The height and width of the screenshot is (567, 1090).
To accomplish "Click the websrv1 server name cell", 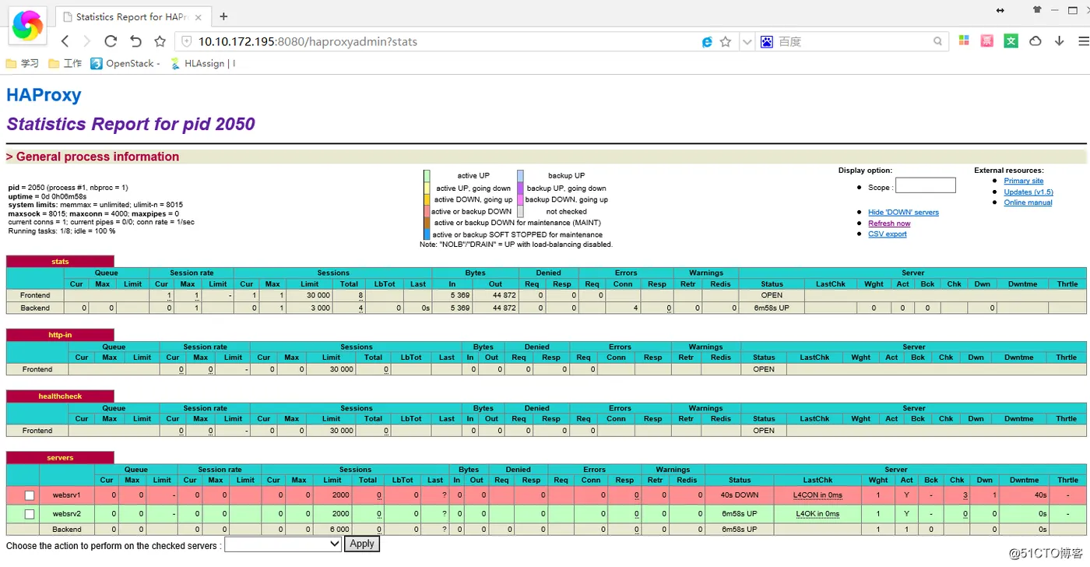I will coord(67,495).
